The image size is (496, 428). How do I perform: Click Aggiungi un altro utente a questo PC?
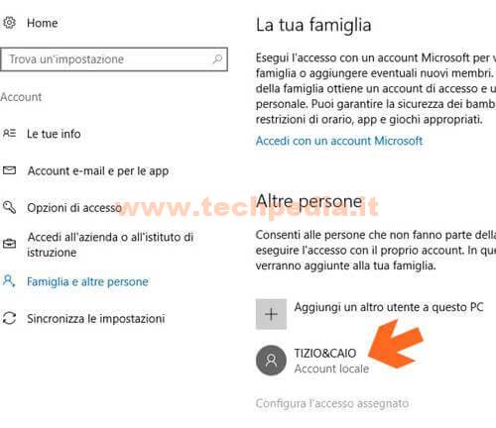pos(389,307)
